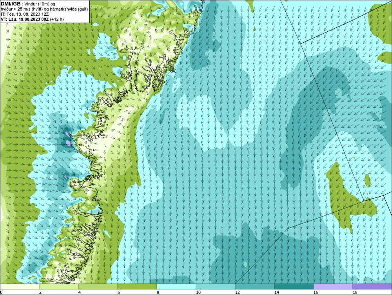Screen dimensions: 392x295
Task: Click the 10–12 m/s light teal legend swatch
Action: pyautogui.click(x=216, y=286)
